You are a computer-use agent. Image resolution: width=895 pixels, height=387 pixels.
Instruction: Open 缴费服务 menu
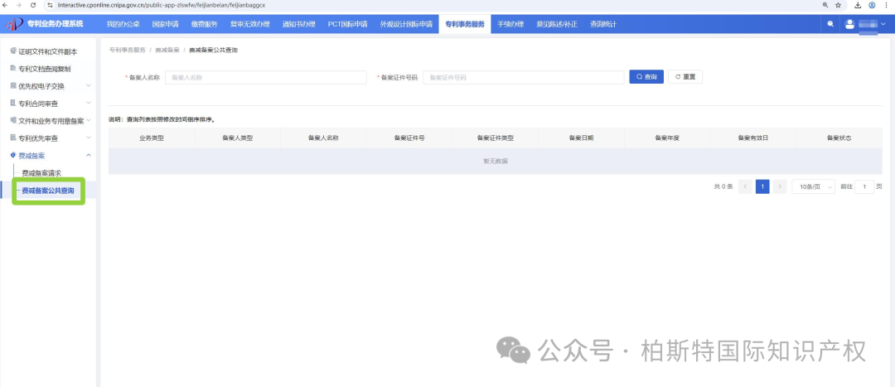coord(205,25)
